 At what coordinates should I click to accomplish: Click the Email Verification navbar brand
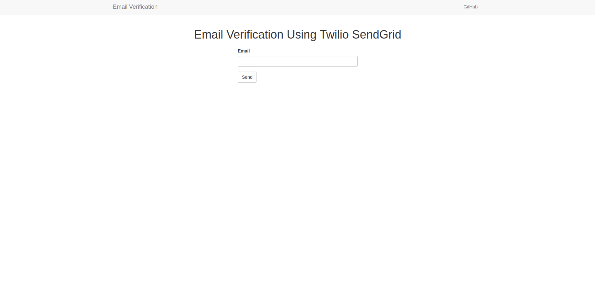(x=135, y=7)
